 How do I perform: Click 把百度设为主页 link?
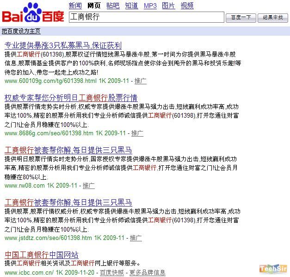click(21, 31)
